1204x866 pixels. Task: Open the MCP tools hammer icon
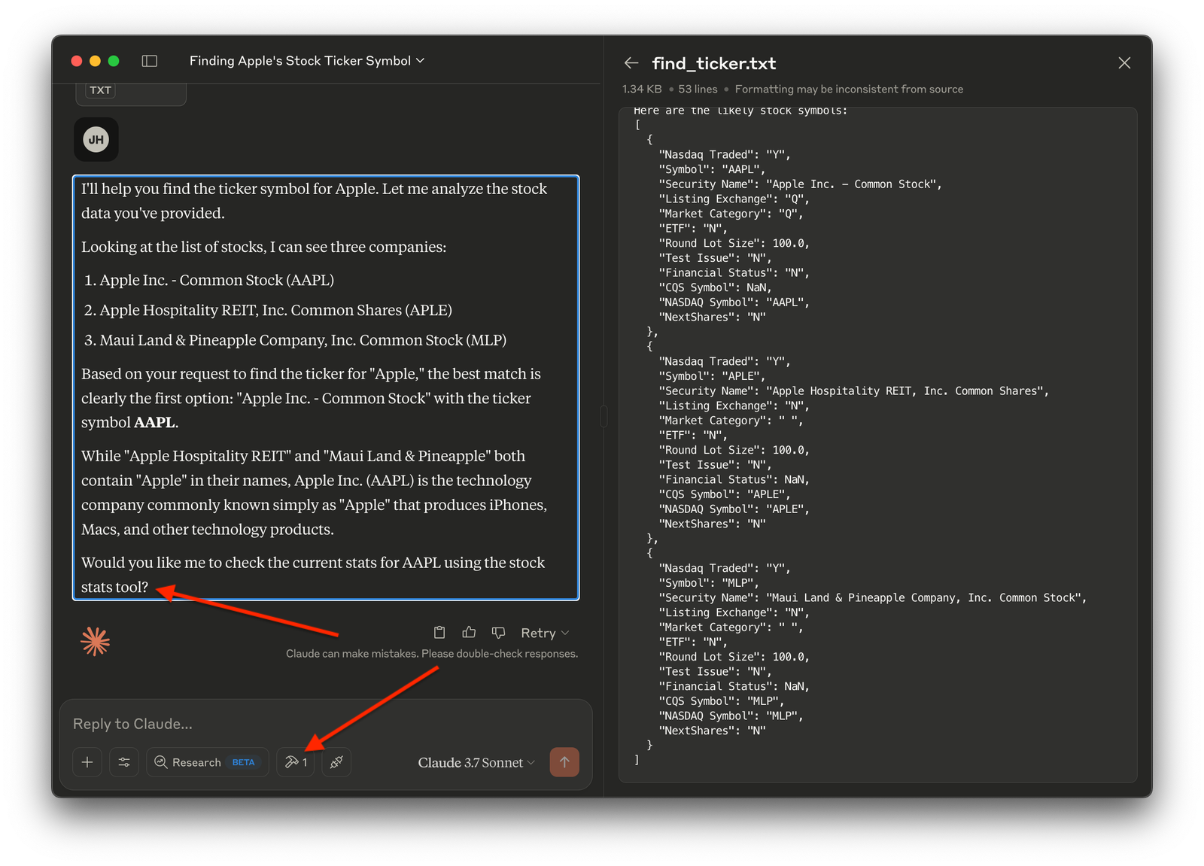(296, 762)
